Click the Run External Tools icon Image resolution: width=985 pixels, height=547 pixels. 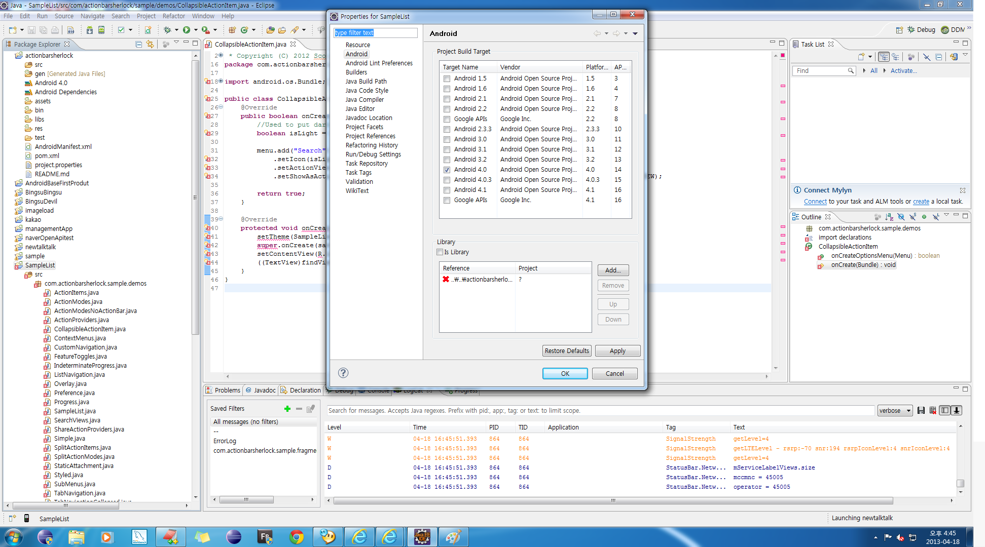click(x=205, y=30)
